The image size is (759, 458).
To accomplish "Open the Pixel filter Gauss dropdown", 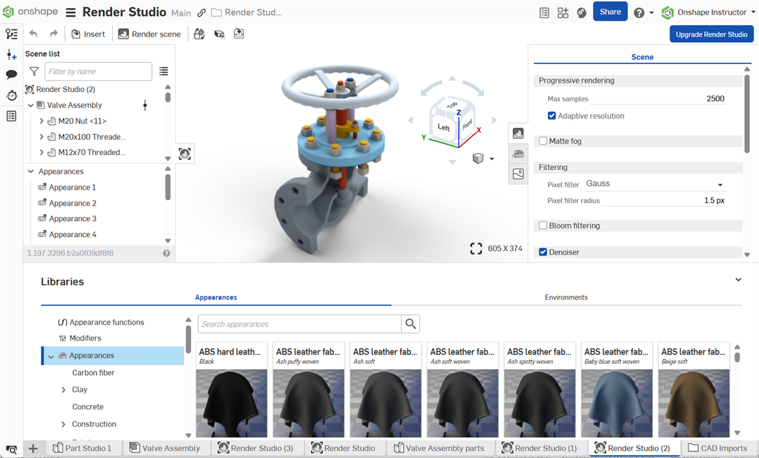I will click(655, 184).
